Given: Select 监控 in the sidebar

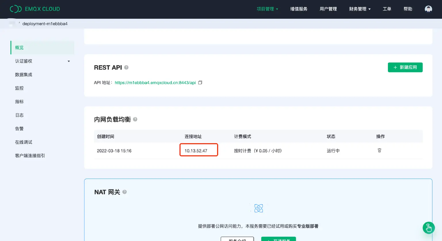Looking at the screenshot, I should coord(19,88).
